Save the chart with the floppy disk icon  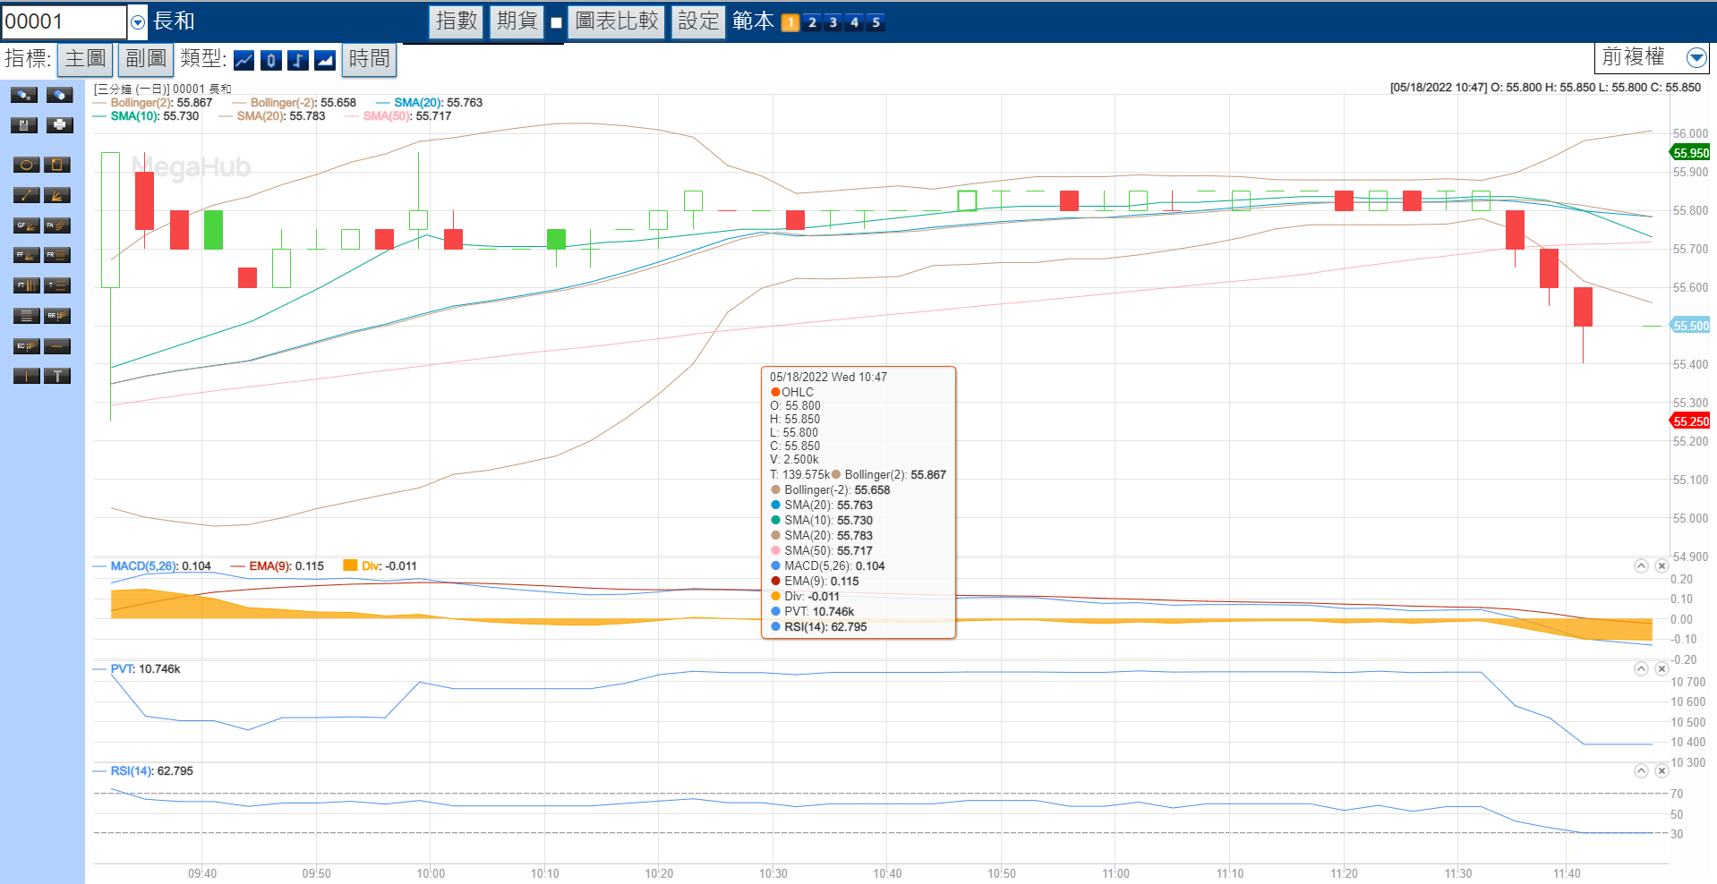pos(24,125)
